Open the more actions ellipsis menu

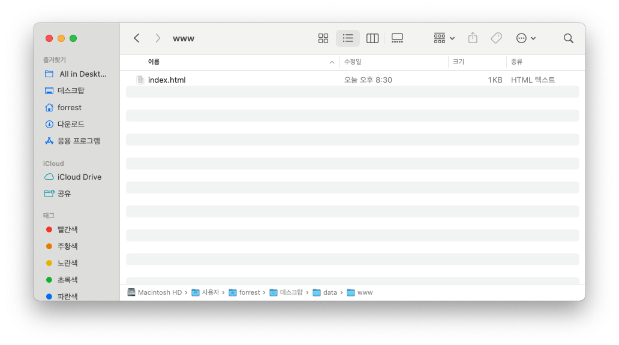click(x=526, y=38)
